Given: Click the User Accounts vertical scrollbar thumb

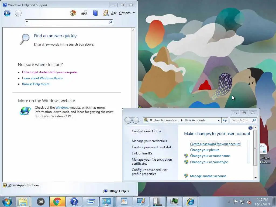Looking at the screenshot, I should [x=256, y=148].
